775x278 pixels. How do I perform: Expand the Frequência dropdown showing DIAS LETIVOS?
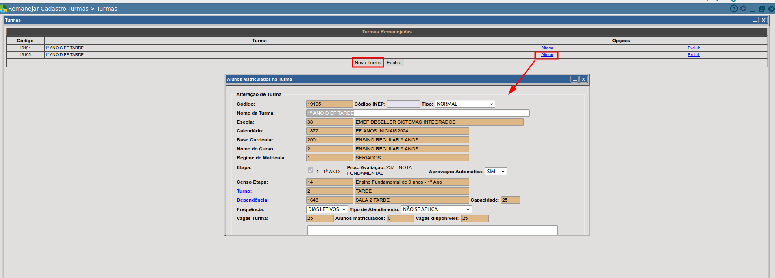coord(327,209)
